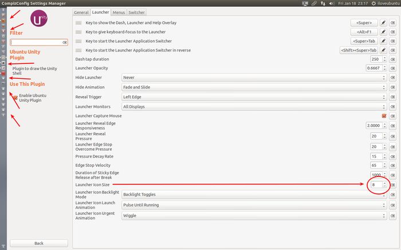Reset the Launcher Monitors setting to default
This screenshot has height=250, width=401.
[x=392, y=107]
